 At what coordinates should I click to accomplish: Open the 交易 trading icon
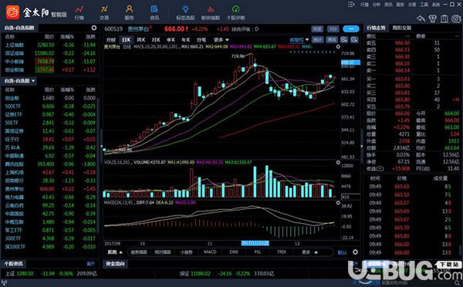tap(104, 12)
